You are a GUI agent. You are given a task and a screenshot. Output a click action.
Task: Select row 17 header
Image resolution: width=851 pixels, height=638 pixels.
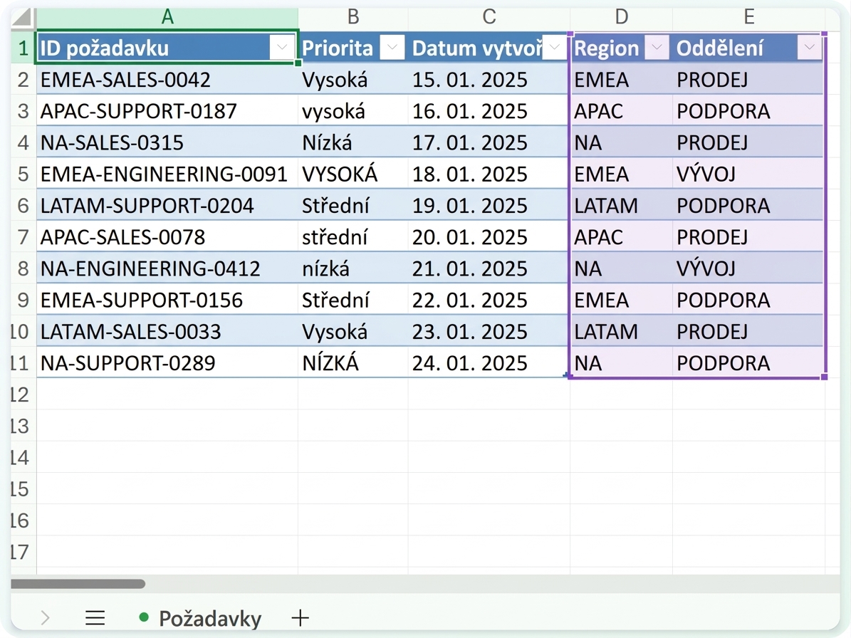pyautogui.click(x=24, y=551)
